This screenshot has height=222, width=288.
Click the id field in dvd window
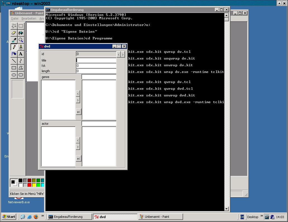tap(96, 54)
